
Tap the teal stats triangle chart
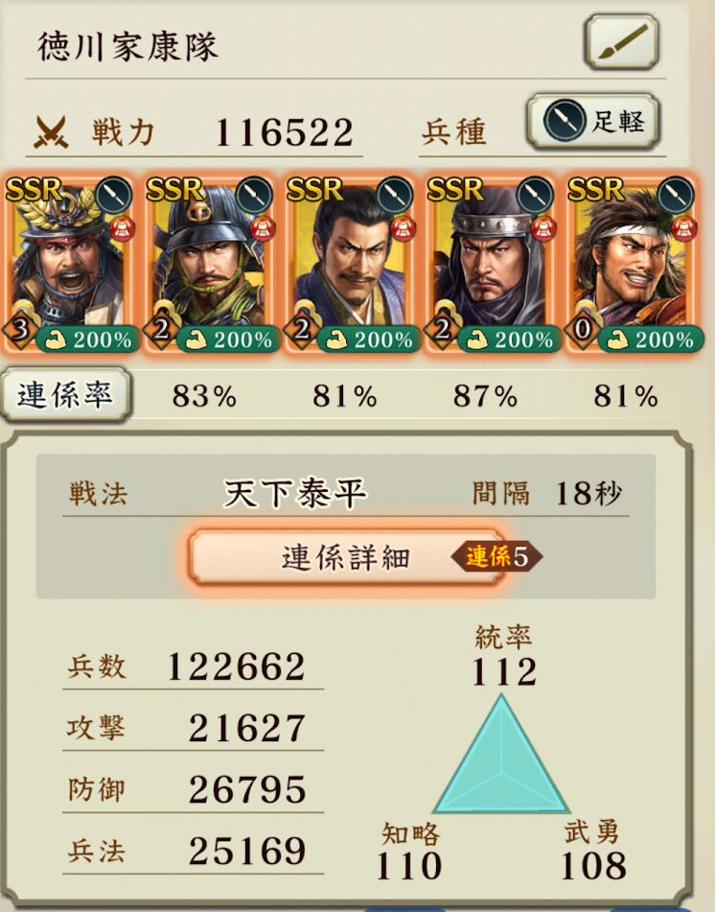point(501,754)
